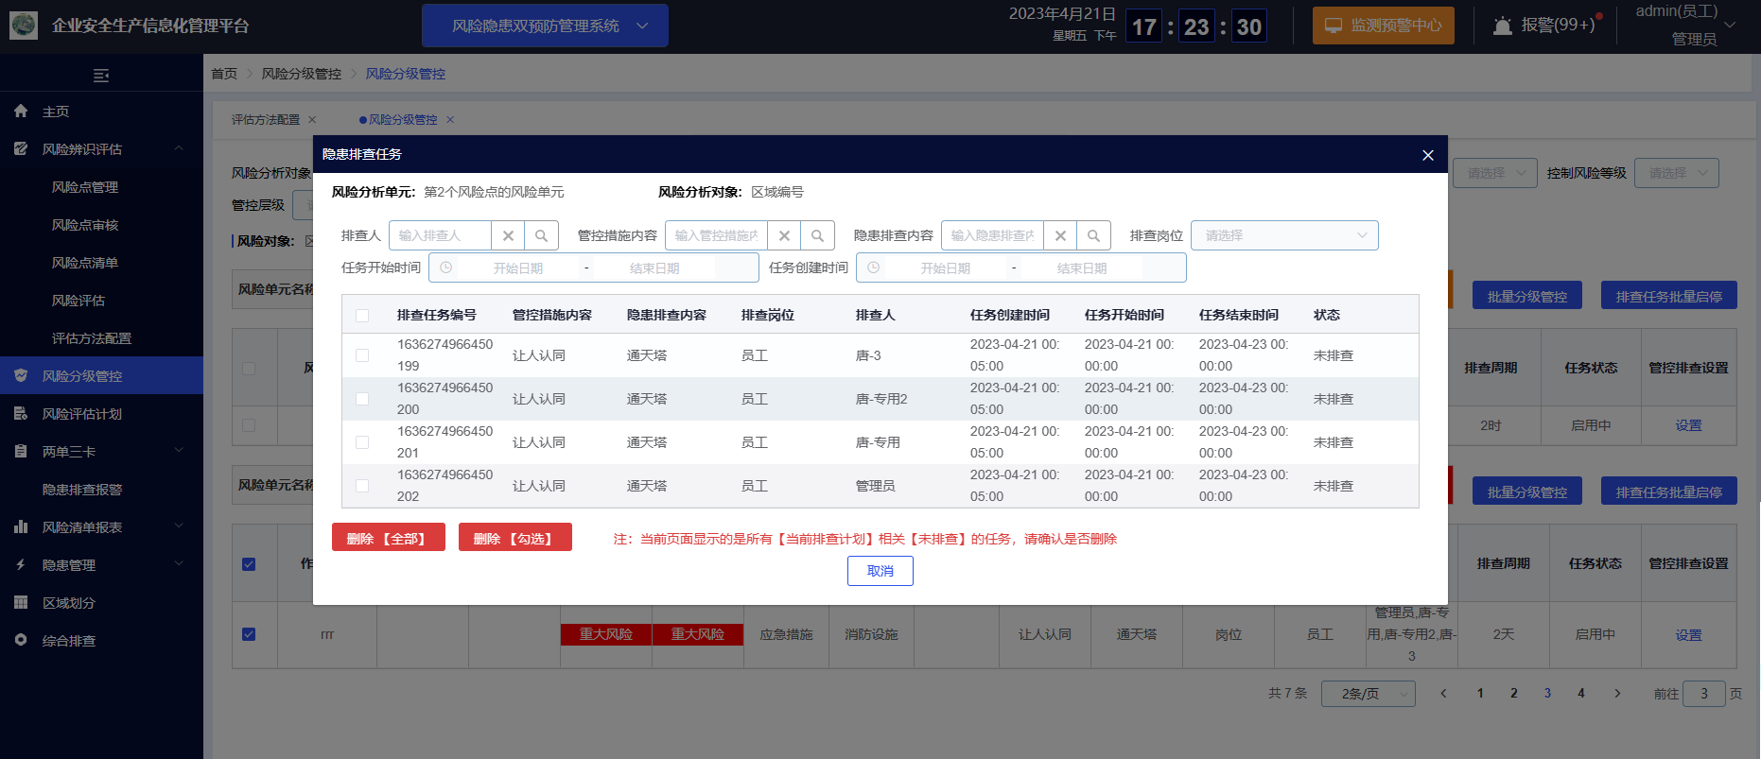Click 首页 in the breadcrumb

point(224,74)
